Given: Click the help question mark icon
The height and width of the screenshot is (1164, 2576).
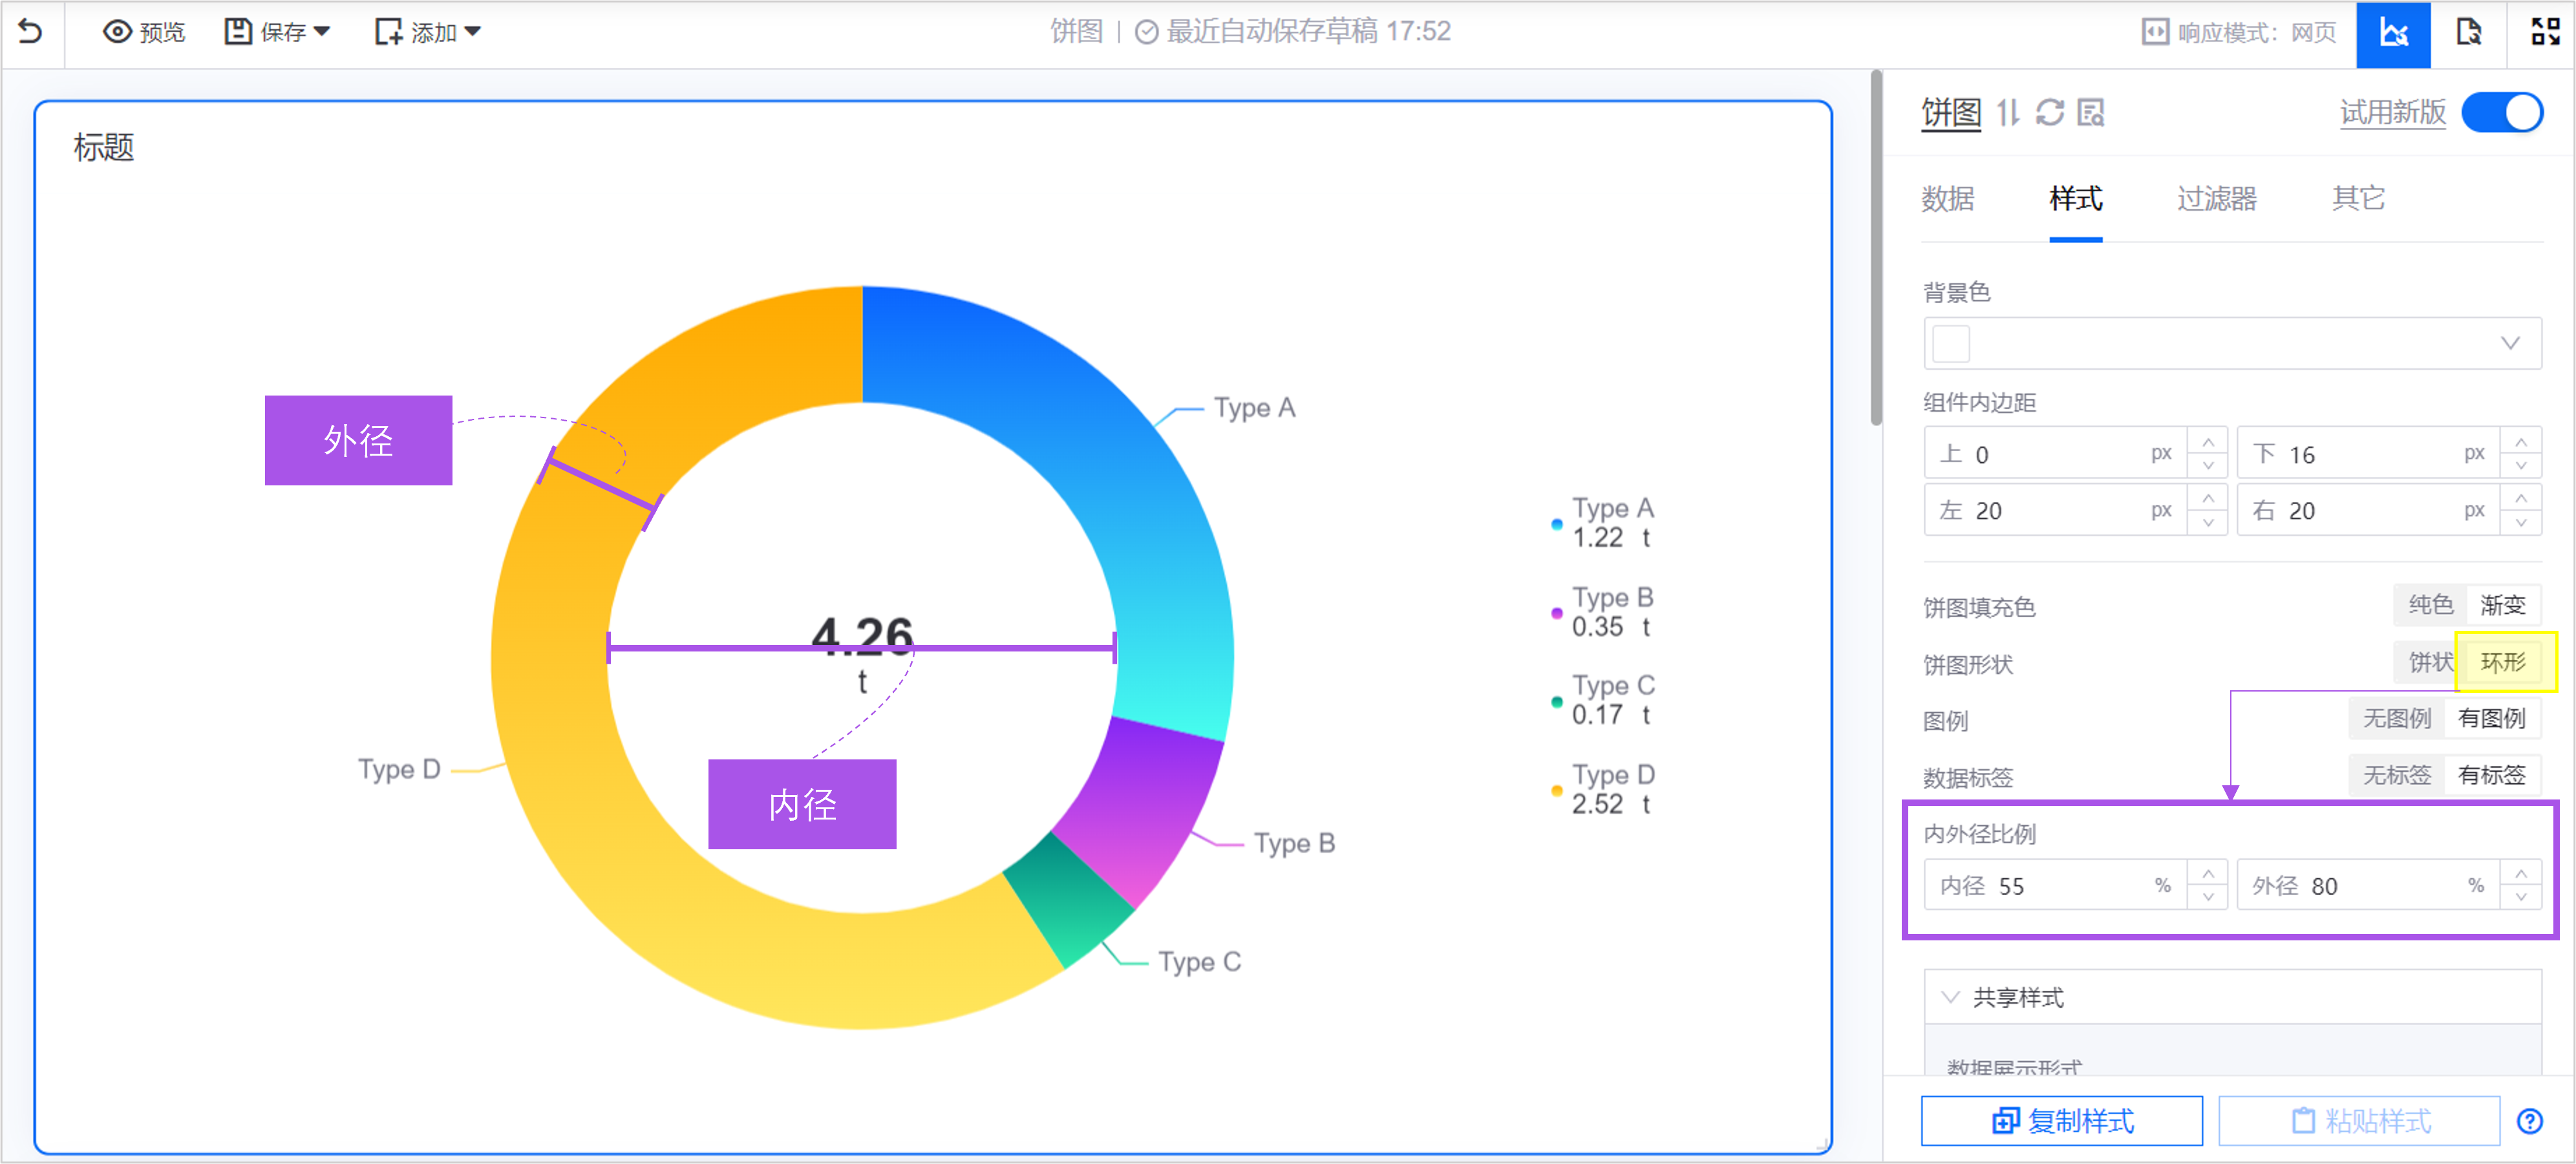Looking at the screenshot, I should point(2529,1121).
